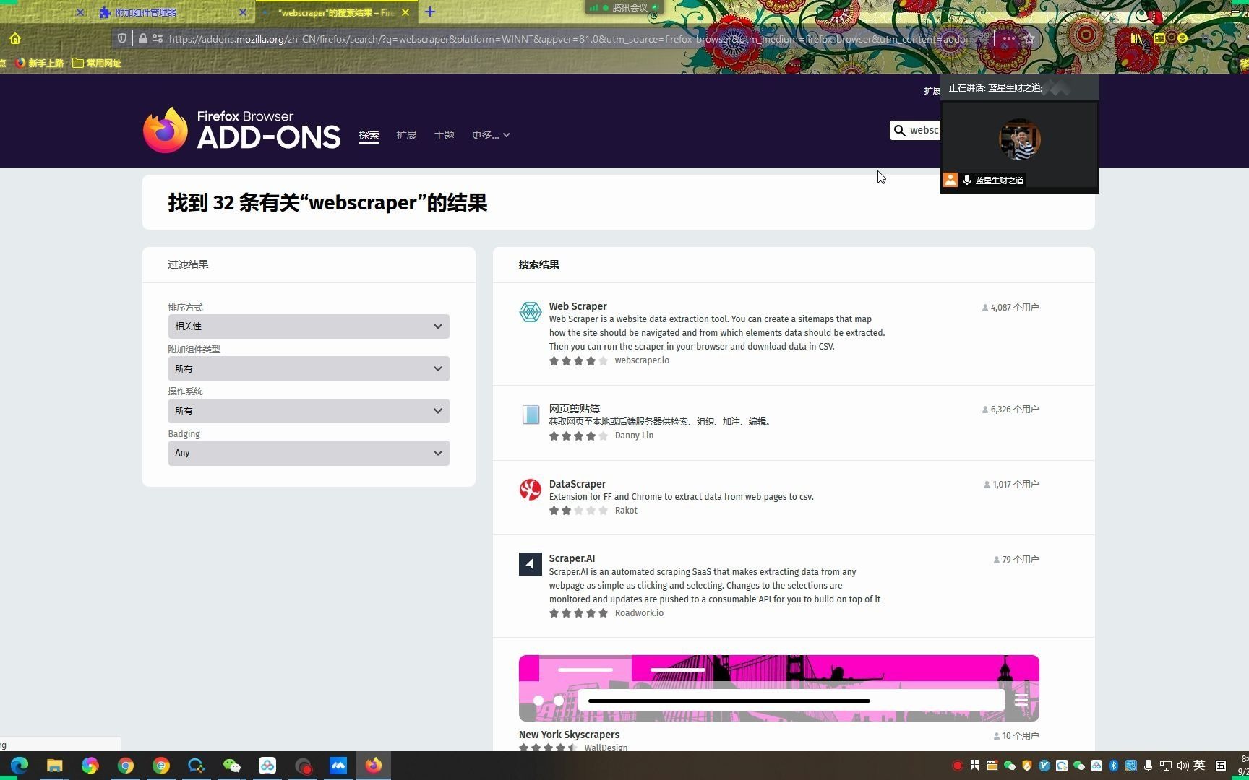Open Google Chrome from the taskbar
The image size is (1249, 780).
pyautogui.click(x=126, y=766)
